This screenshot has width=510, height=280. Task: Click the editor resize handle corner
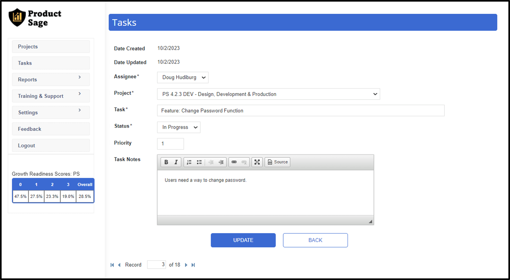coord(370,221)
